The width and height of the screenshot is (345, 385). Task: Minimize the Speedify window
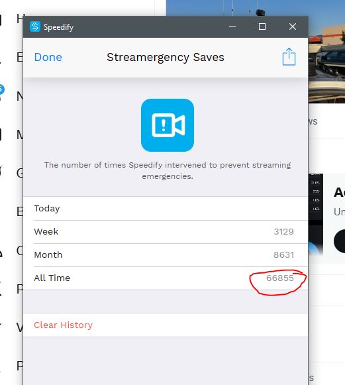(x=232, y=27)
